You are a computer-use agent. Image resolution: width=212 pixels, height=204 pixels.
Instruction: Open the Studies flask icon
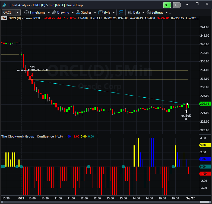coord(78,12)
